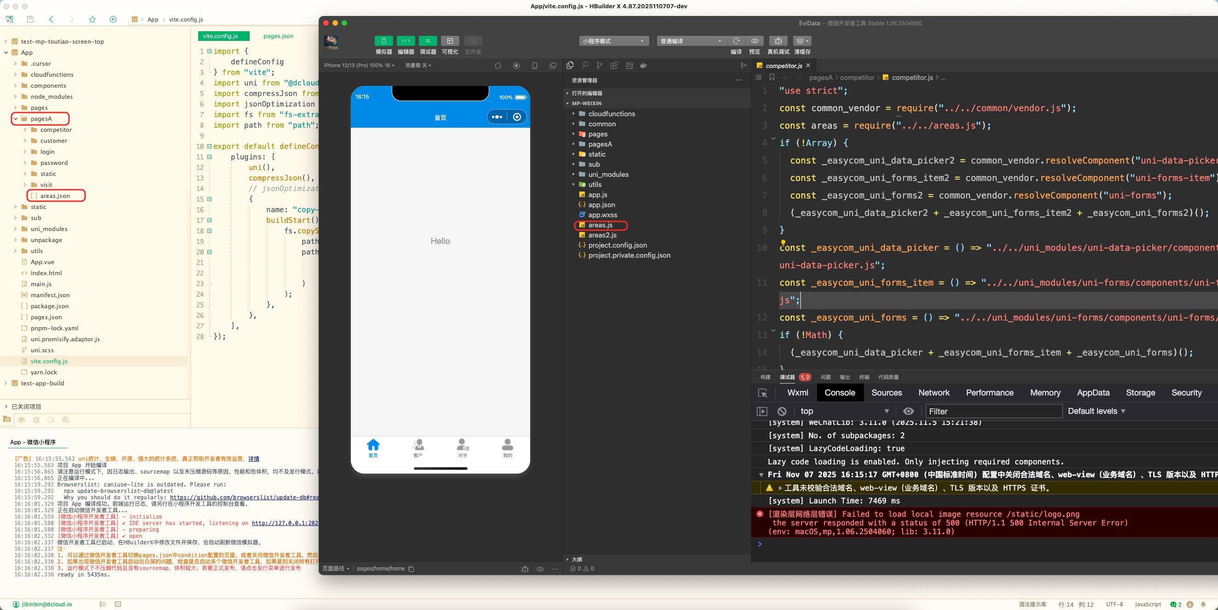
Task: Toggle the 编辑器 editor panel button
Action: pyautogui.click(x=406, y=41)
